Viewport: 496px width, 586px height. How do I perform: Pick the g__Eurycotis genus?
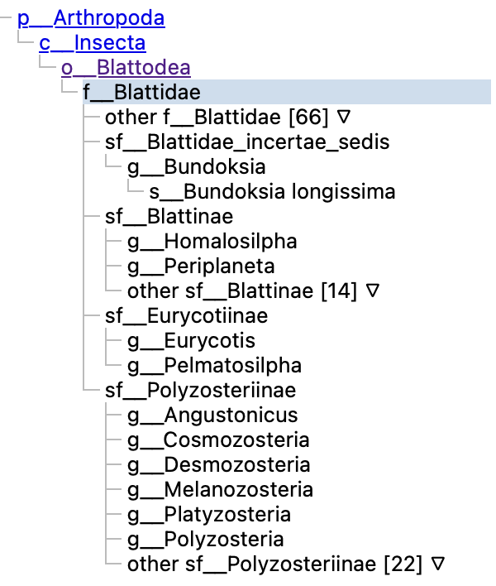pyautogui.click(x=191, y=341)
